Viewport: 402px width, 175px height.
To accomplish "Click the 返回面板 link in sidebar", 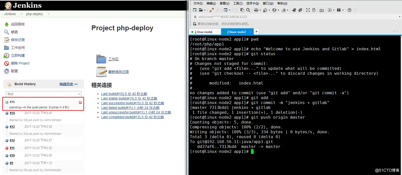I will click(x=18, y=24).
